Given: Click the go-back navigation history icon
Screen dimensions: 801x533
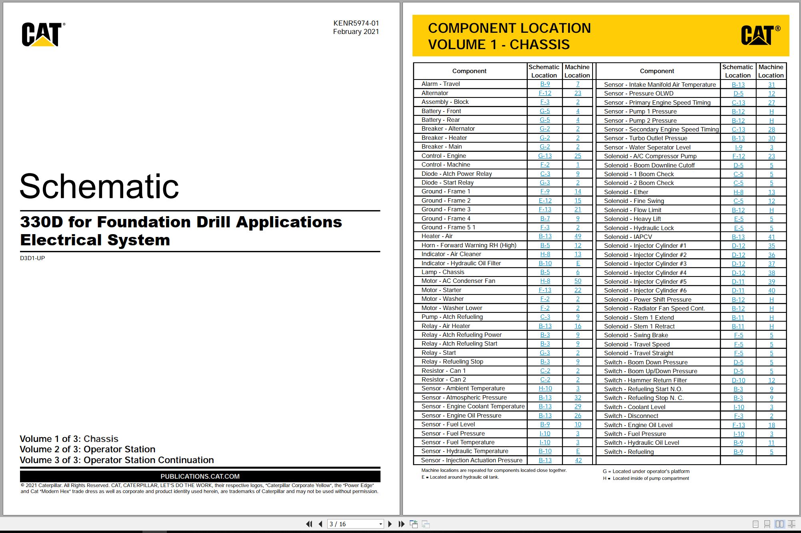Looking at the screenshot, I should (414, 524).
